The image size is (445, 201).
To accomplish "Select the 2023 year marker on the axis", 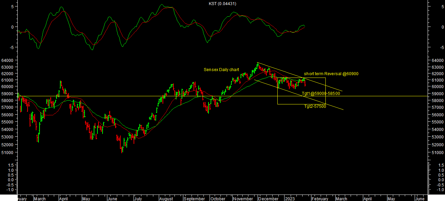I will pos(290,199).
